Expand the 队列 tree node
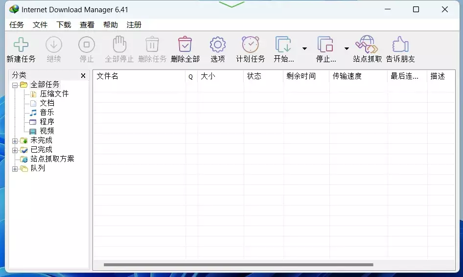Screen dimensions: 463x277 coord(15,169)
